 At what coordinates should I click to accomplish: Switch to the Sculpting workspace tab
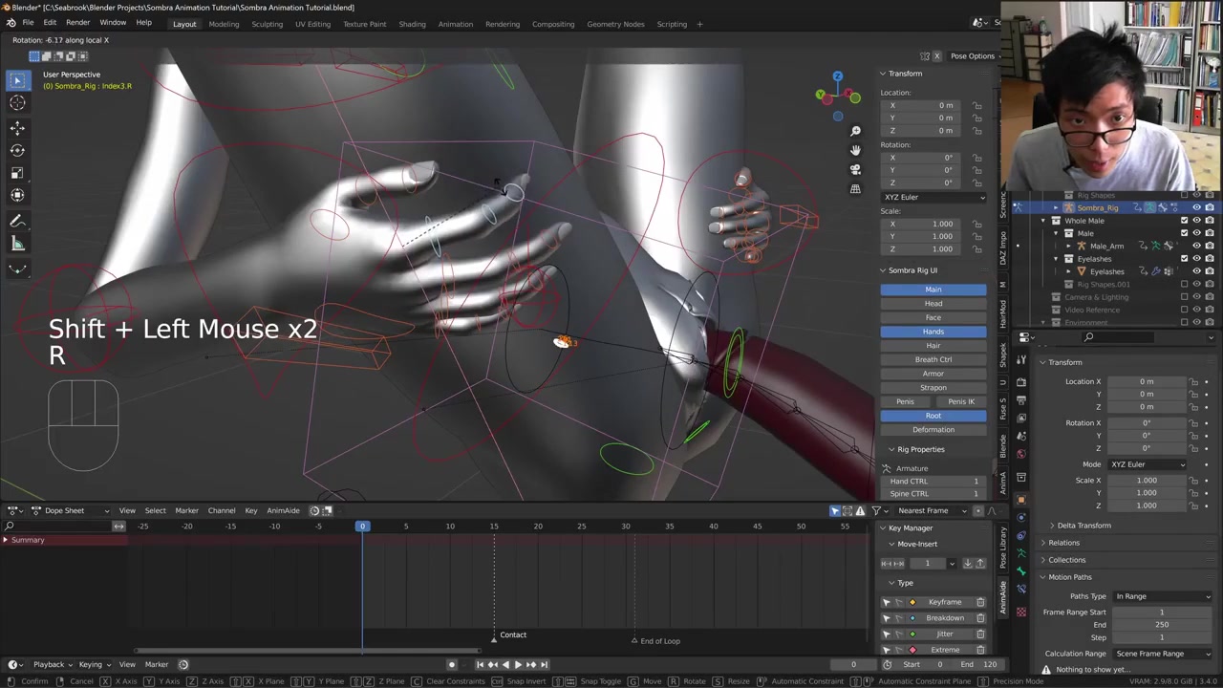pos(267,24)
